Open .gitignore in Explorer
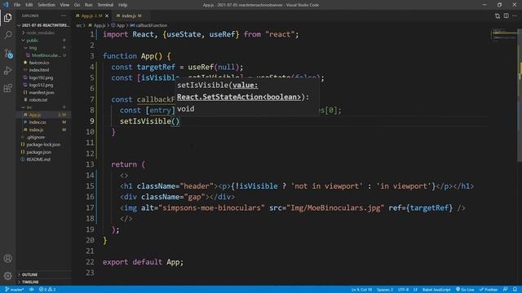This screenshot has height=293, width=522. click(43, 138)
